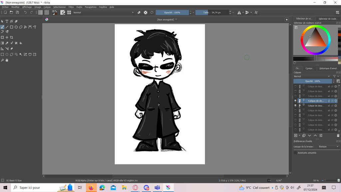341x192 pixels.
Task: Choose the Crop tool
Action: (11, 37)
